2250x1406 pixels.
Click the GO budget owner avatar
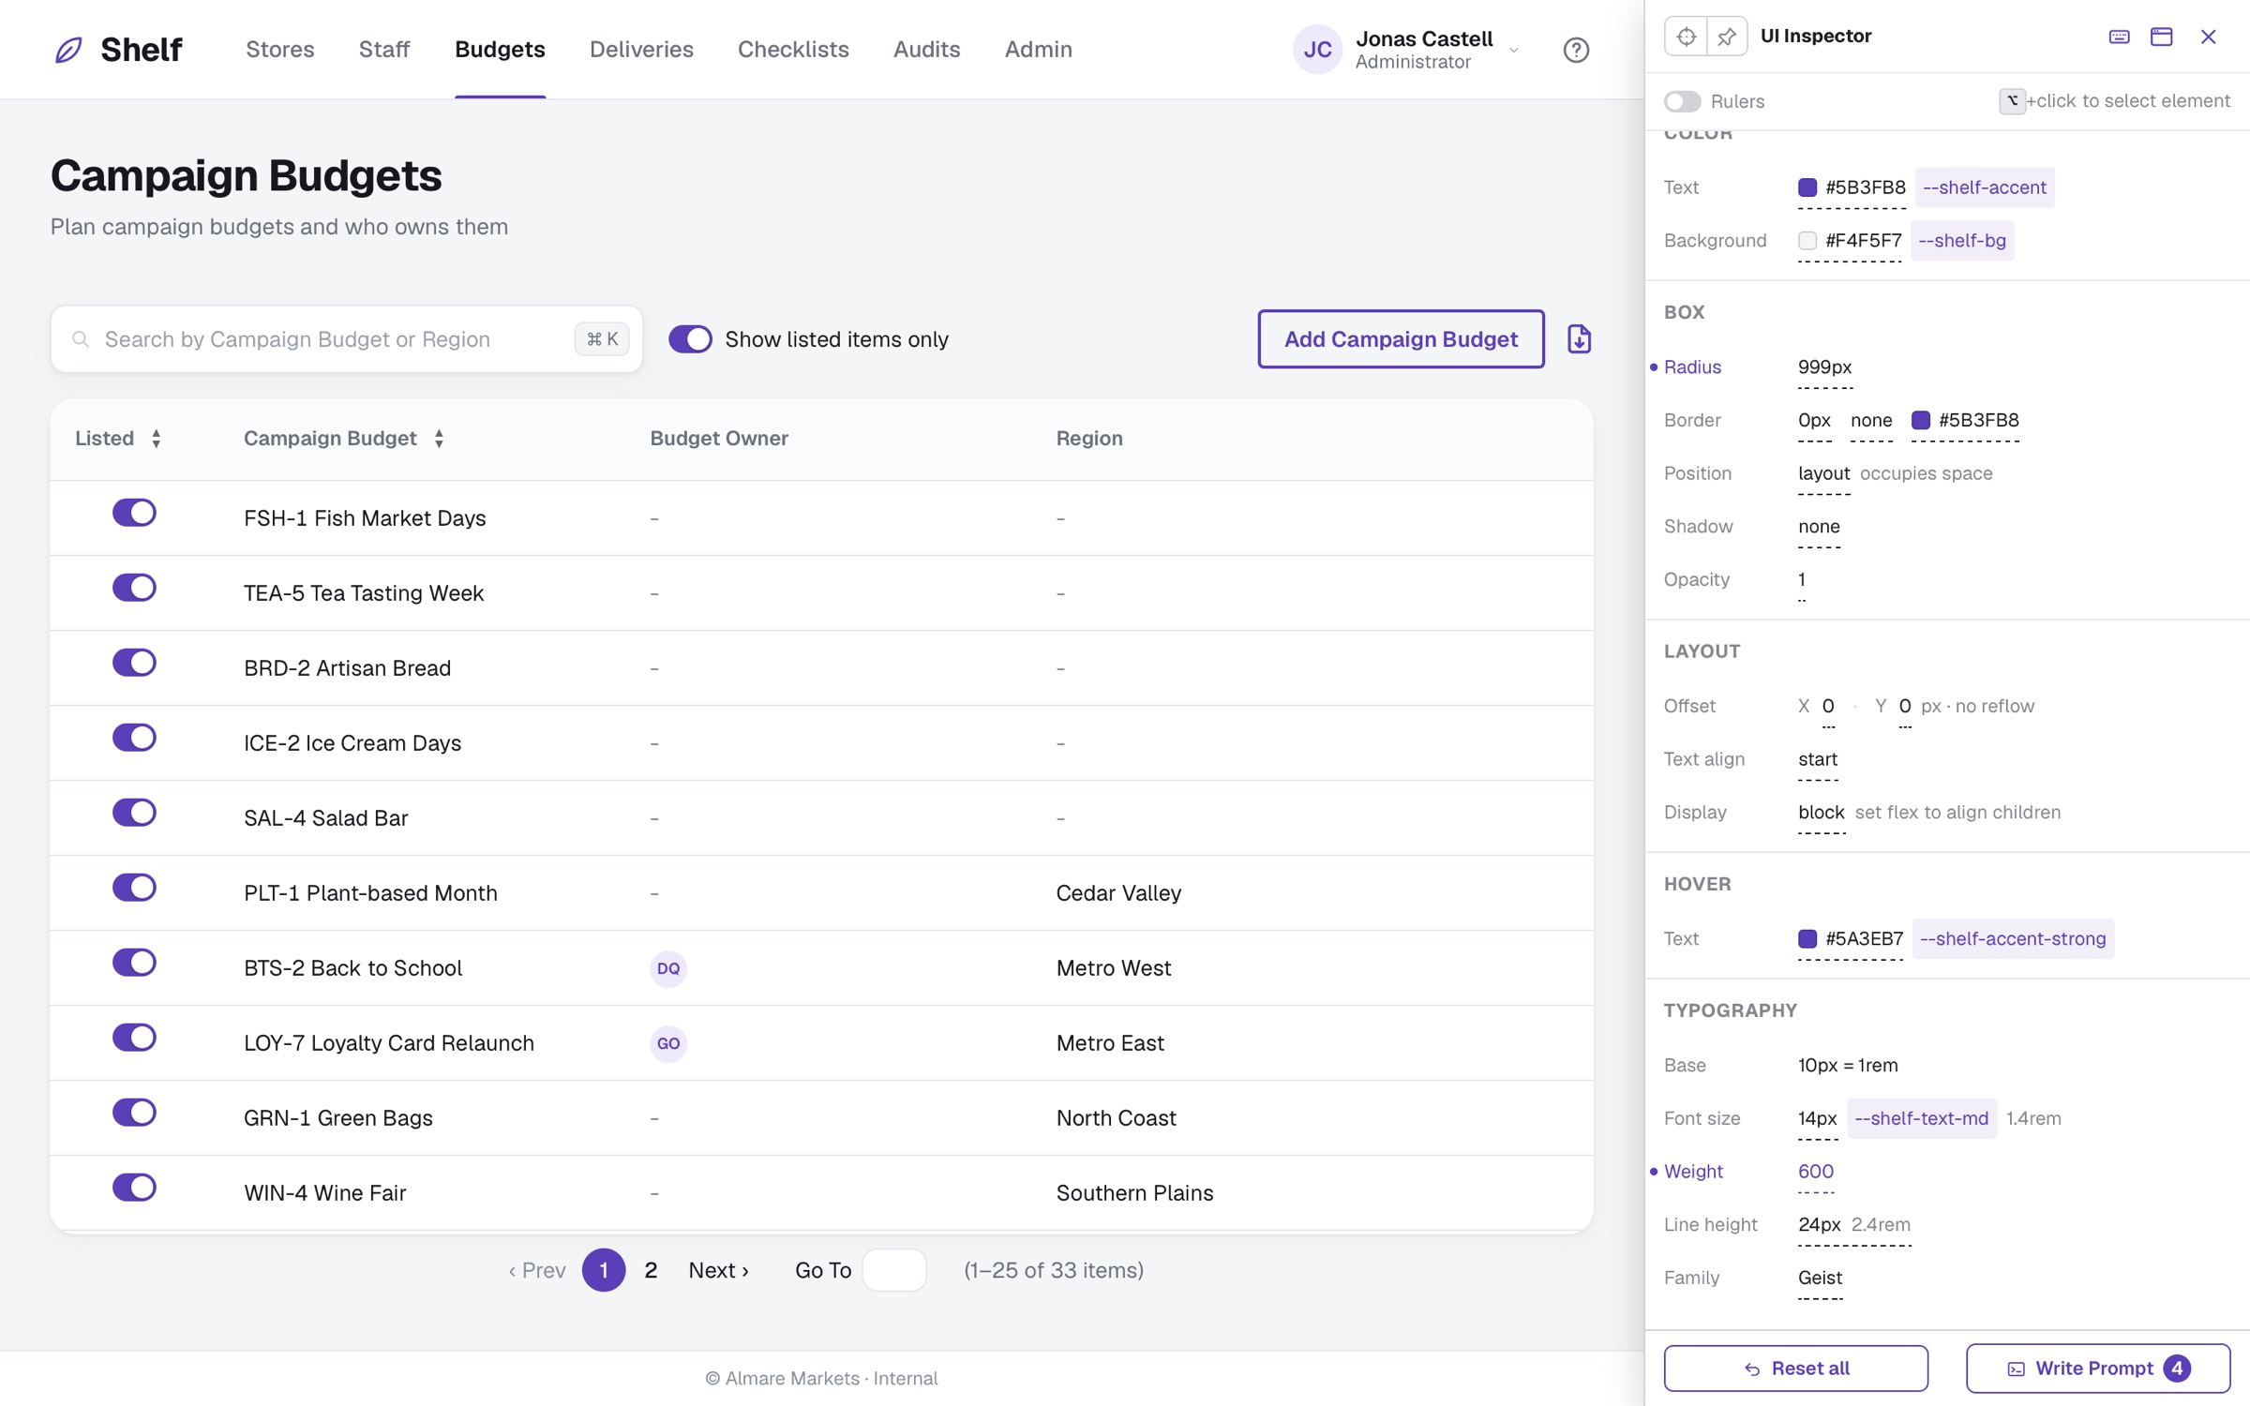pyautogui.click(x=668, y=1043)
